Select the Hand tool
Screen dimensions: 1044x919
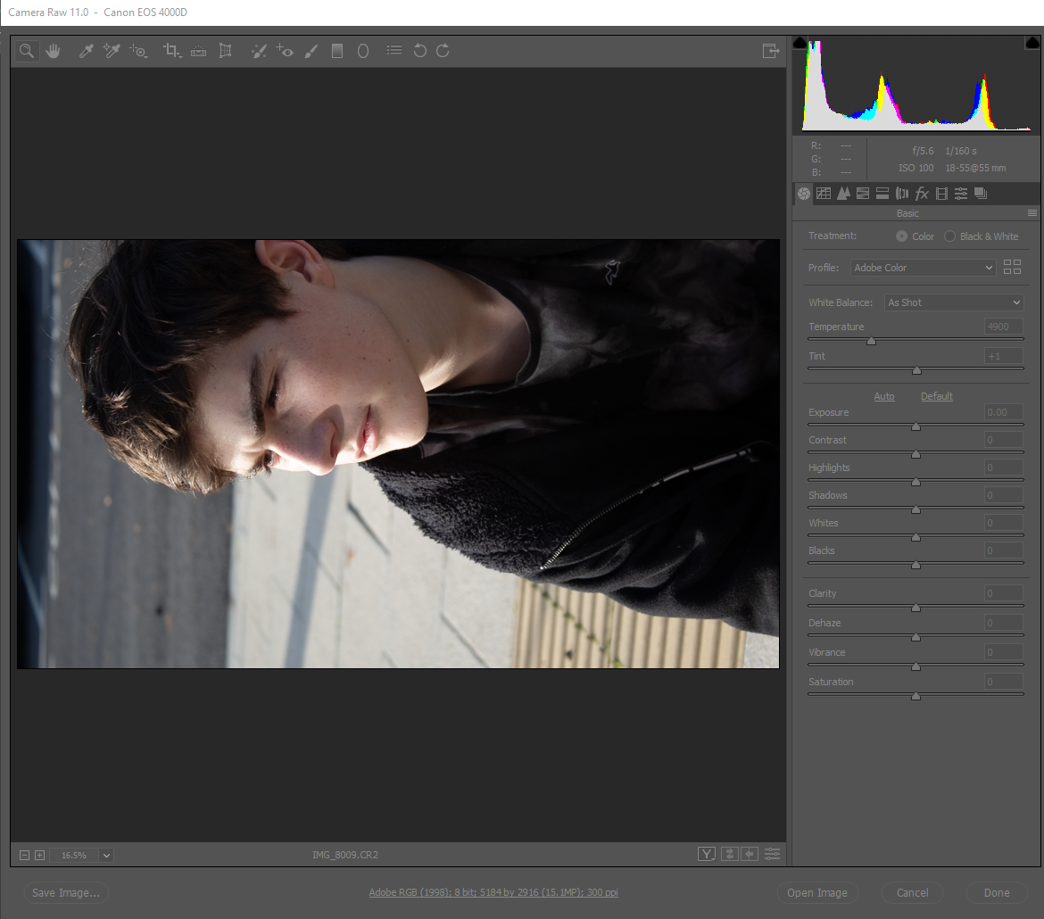[x=53, y=51]
